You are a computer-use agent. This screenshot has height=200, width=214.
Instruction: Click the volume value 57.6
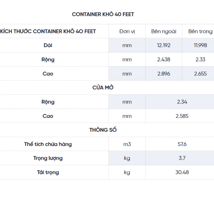click(182, 144)
